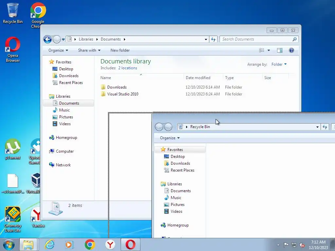Expand Recycle Bin address bar history dropdown

tap(317, 127)
